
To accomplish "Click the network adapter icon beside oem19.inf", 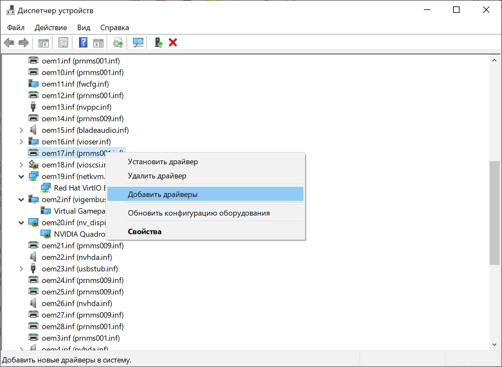I will click(33, 176).
